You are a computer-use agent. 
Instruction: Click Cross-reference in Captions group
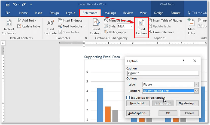pos(162,32)
